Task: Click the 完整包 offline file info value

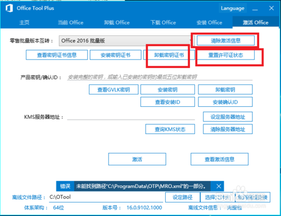Action: [x=234, y=208]
